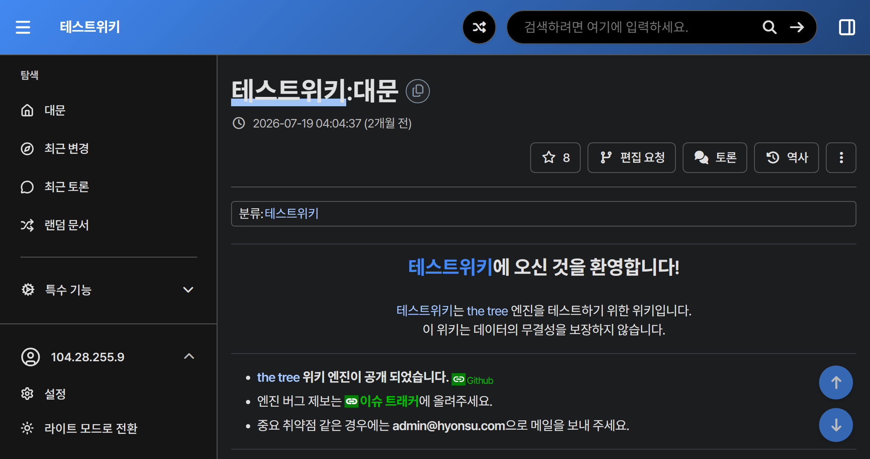870x459 pixels.
Task: Open 최근 토론 in the sidebar
Action: click(x=108, y=187)
